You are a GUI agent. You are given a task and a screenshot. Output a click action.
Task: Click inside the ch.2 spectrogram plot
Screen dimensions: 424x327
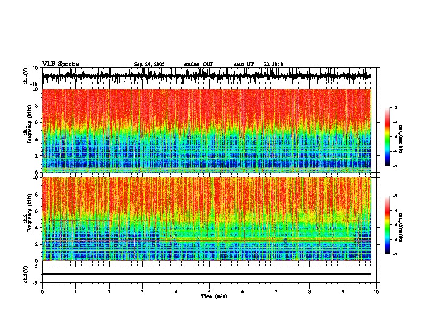pyautogui.click(x=207, y=219)
